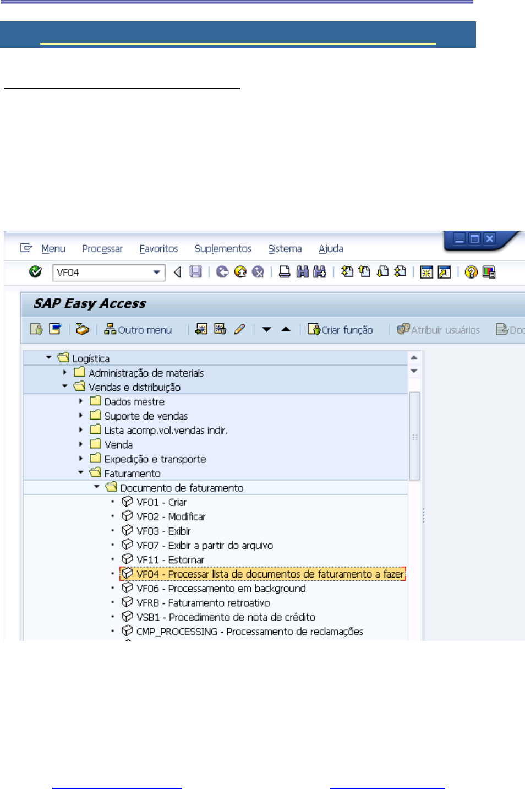Open the Suplementos menu

(x=223, y=249)
